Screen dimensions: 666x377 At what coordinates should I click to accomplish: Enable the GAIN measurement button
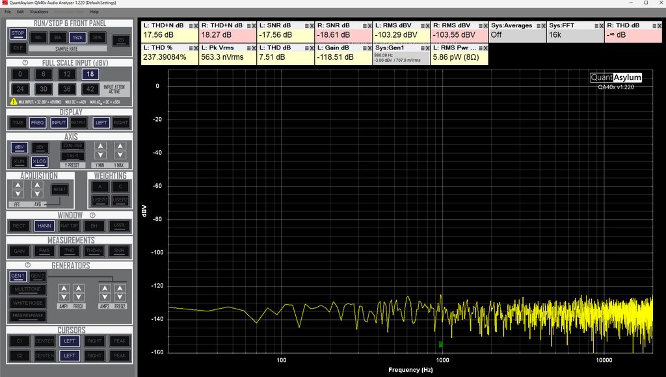coord(19,251)
